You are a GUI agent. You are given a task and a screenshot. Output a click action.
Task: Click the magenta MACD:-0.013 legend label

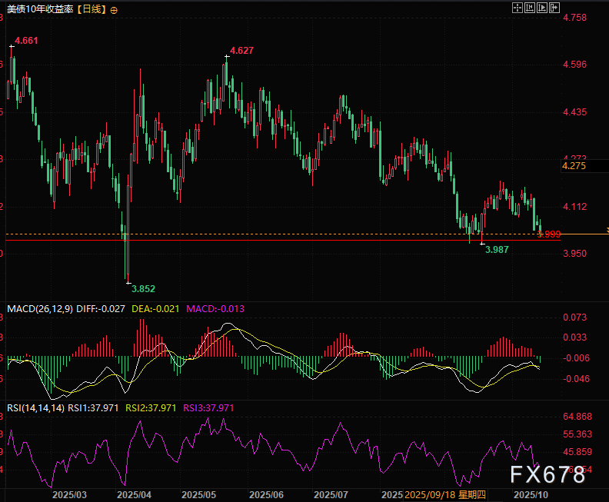213,308
